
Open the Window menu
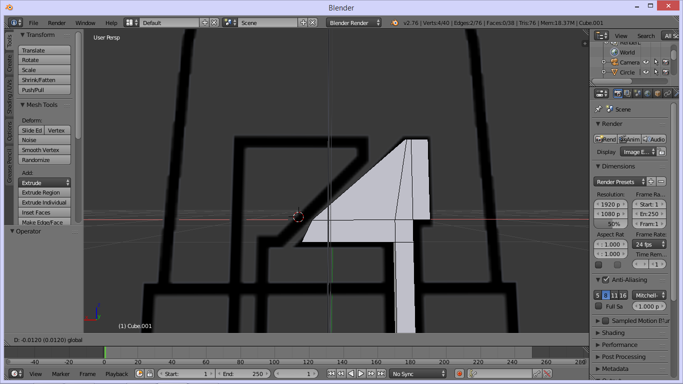tap(85, 22)
